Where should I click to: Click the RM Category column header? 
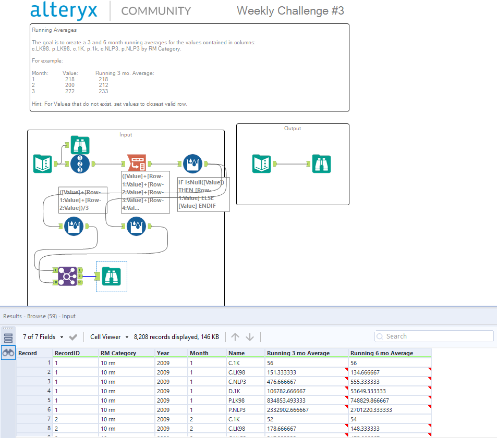click(x=127, y=353)
